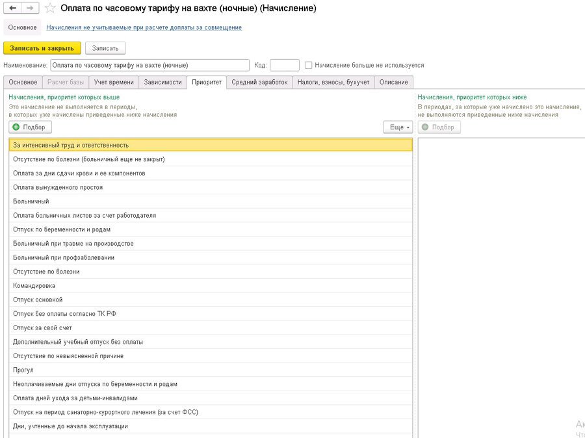Go back with the left arrow button
The width and height of the screenshot is (585, 438).
tap(12, 8)
